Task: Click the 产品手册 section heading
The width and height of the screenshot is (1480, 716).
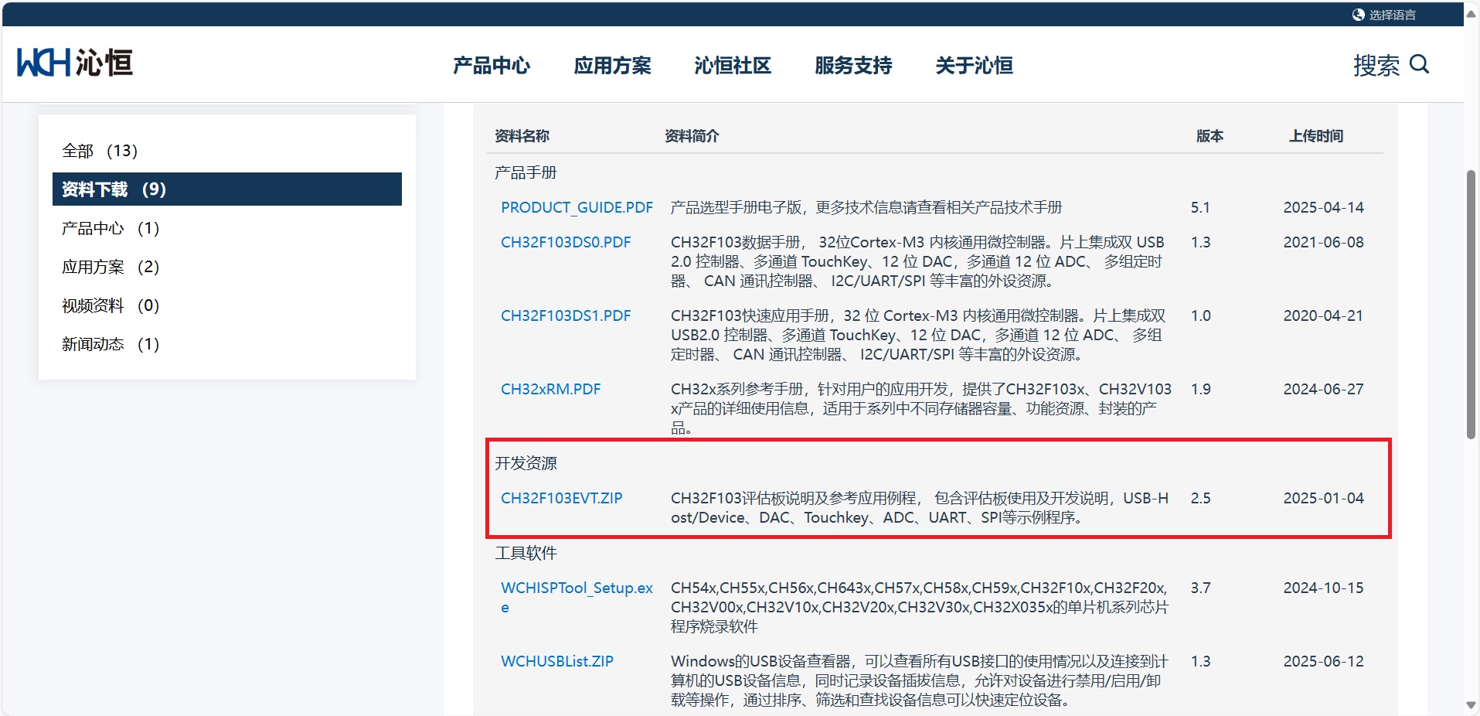Action: pos(526,172)
